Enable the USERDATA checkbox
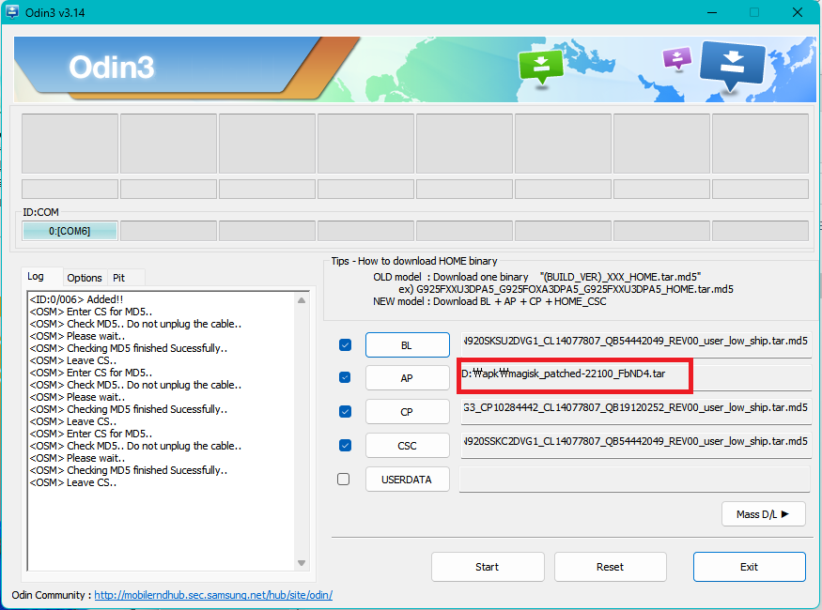This screenshot has height=610, width=822. 344,480
